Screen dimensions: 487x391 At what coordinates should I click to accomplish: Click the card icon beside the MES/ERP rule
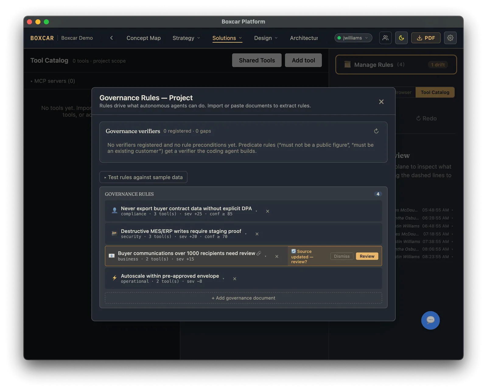click(x=114, y=233)
